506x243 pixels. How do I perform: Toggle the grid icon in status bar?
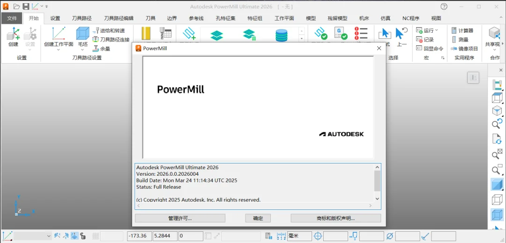(x=96, y=236)
